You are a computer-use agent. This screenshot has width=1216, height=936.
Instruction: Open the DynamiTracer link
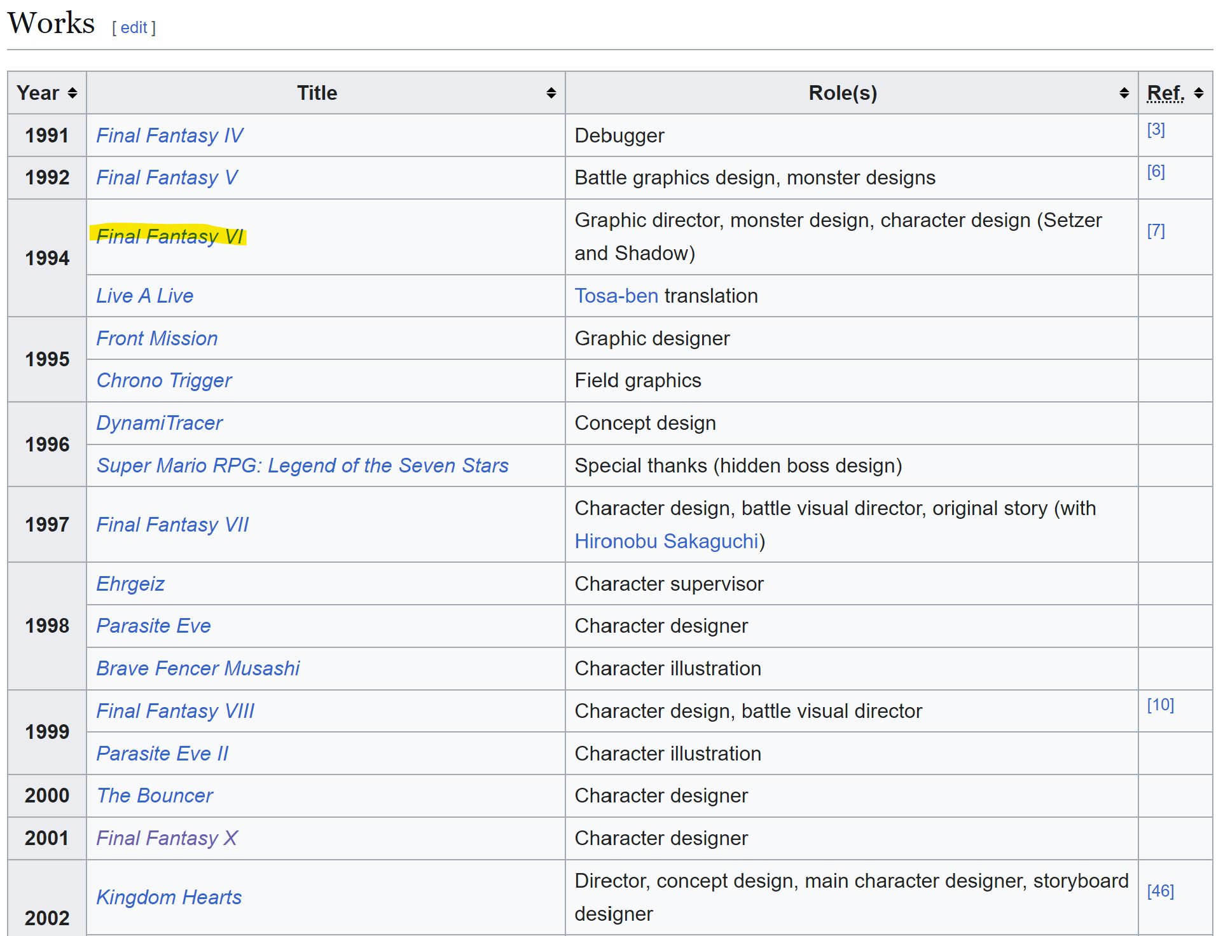(159, 423)
